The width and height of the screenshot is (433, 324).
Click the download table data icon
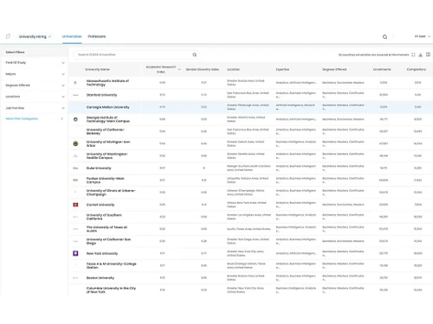tap(421, 54)
